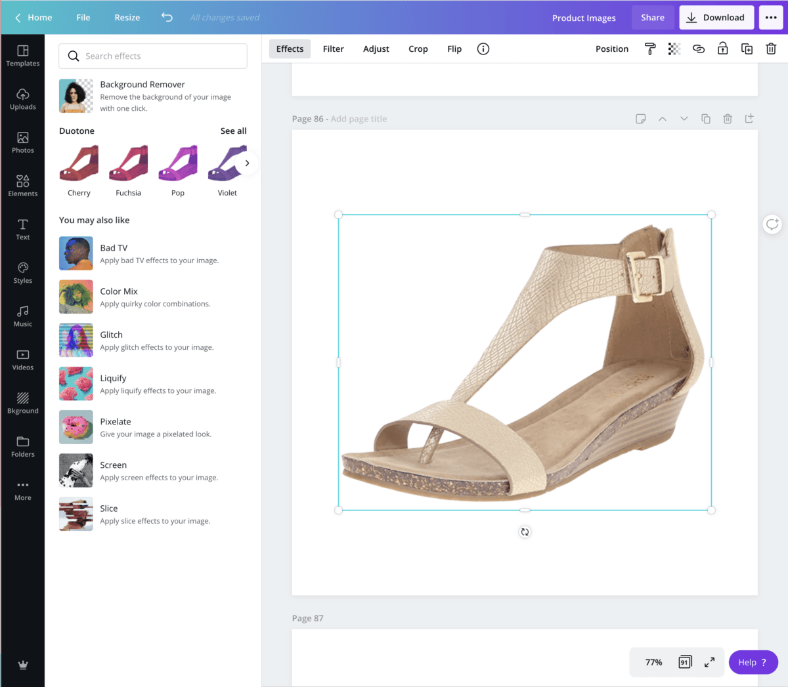Image resolution: width=788 pixels, height=687 pixels.
Task: Open the image info icon
Action: [483, 49]
